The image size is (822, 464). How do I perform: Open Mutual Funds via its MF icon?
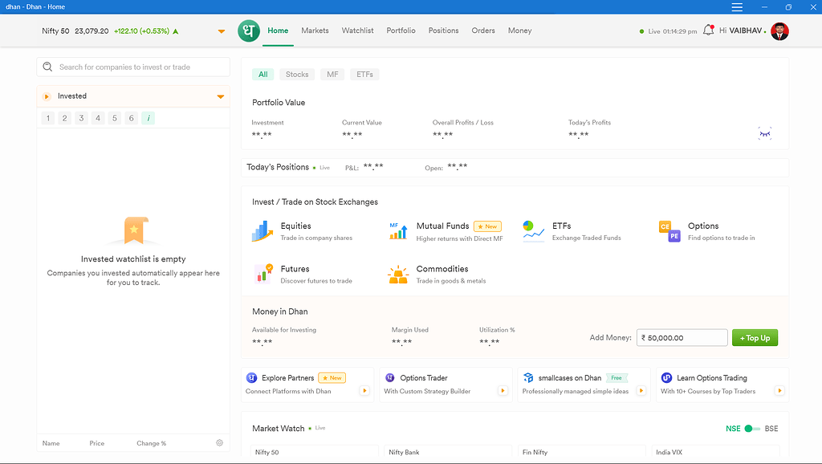[x=398, y=230]
